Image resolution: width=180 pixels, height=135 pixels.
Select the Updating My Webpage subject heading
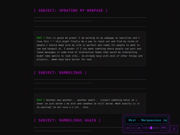click(71, 10)
